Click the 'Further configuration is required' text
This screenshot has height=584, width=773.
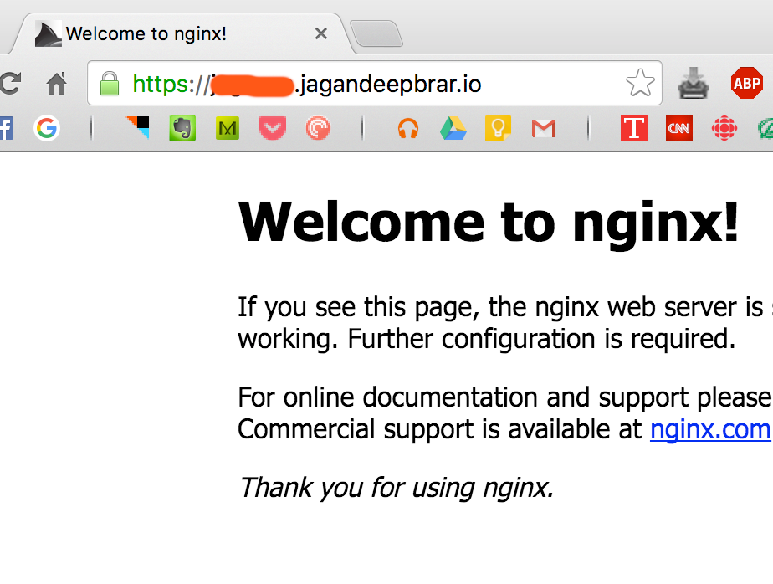541,339
